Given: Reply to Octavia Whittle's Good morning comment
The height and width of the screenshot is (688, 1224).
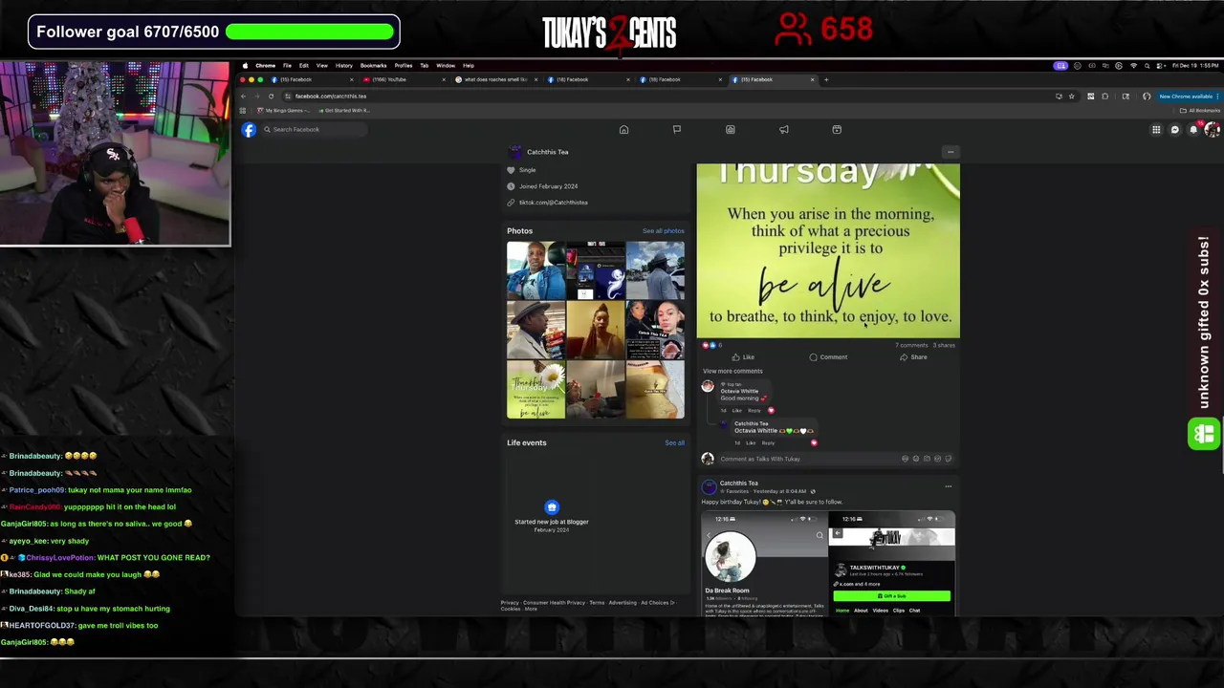Looking at the screenshot, I should point(754,410).
